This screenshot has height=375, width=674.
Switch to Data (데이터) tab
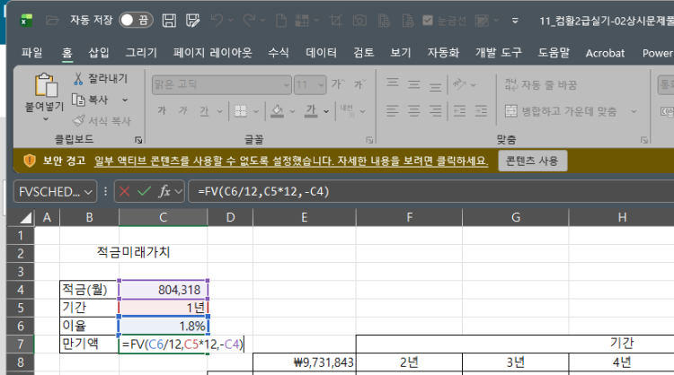coord(321,53)
